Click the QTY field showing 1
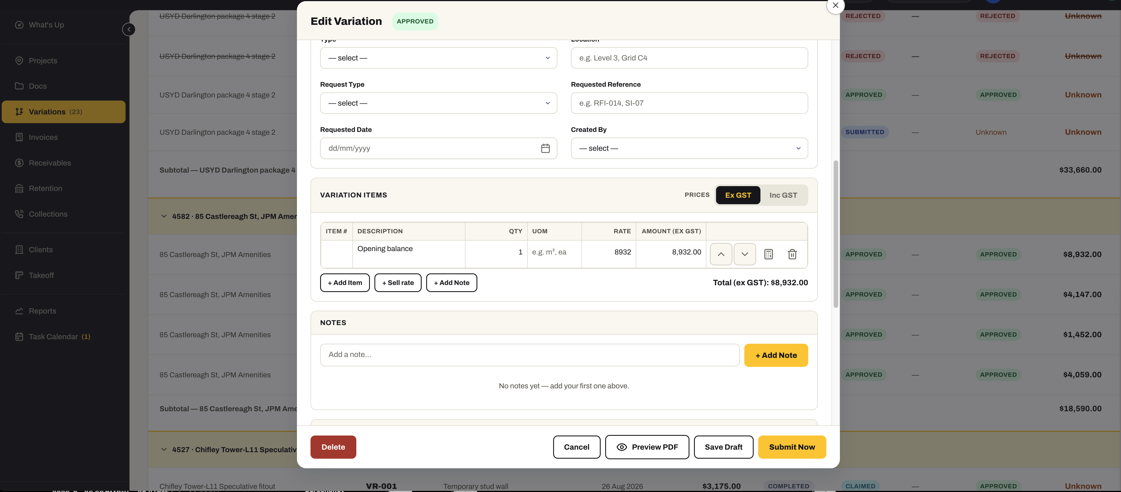 pyautogui.click(x=496, y=252)
